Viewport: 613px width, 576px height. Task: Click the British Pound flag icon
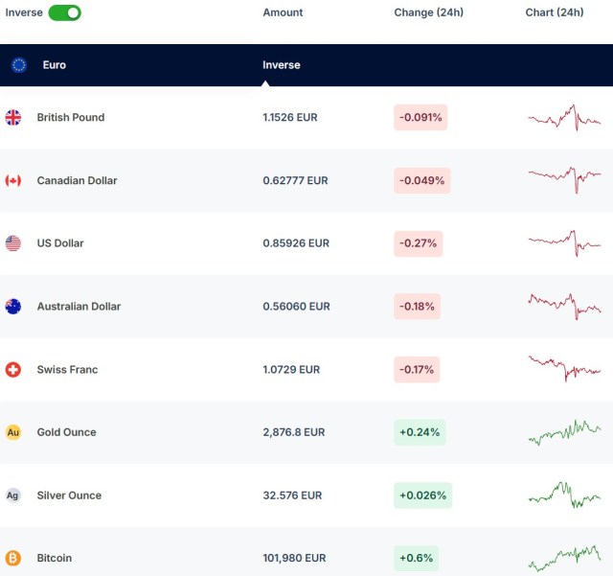click(13, 118)
